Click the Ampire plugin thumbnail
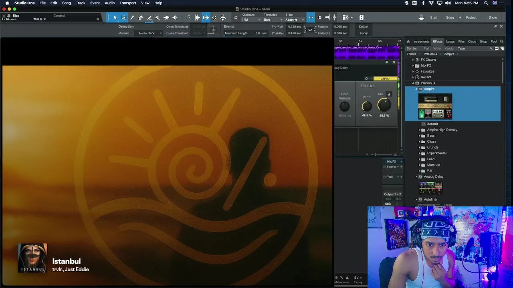 click(435, 106)
